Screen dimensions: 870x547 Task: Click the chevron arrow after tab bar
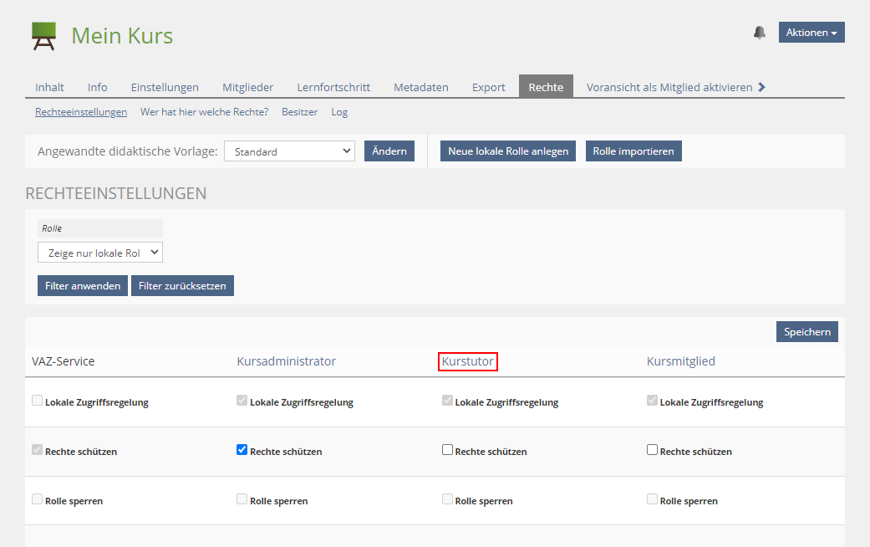coord(761,87)
